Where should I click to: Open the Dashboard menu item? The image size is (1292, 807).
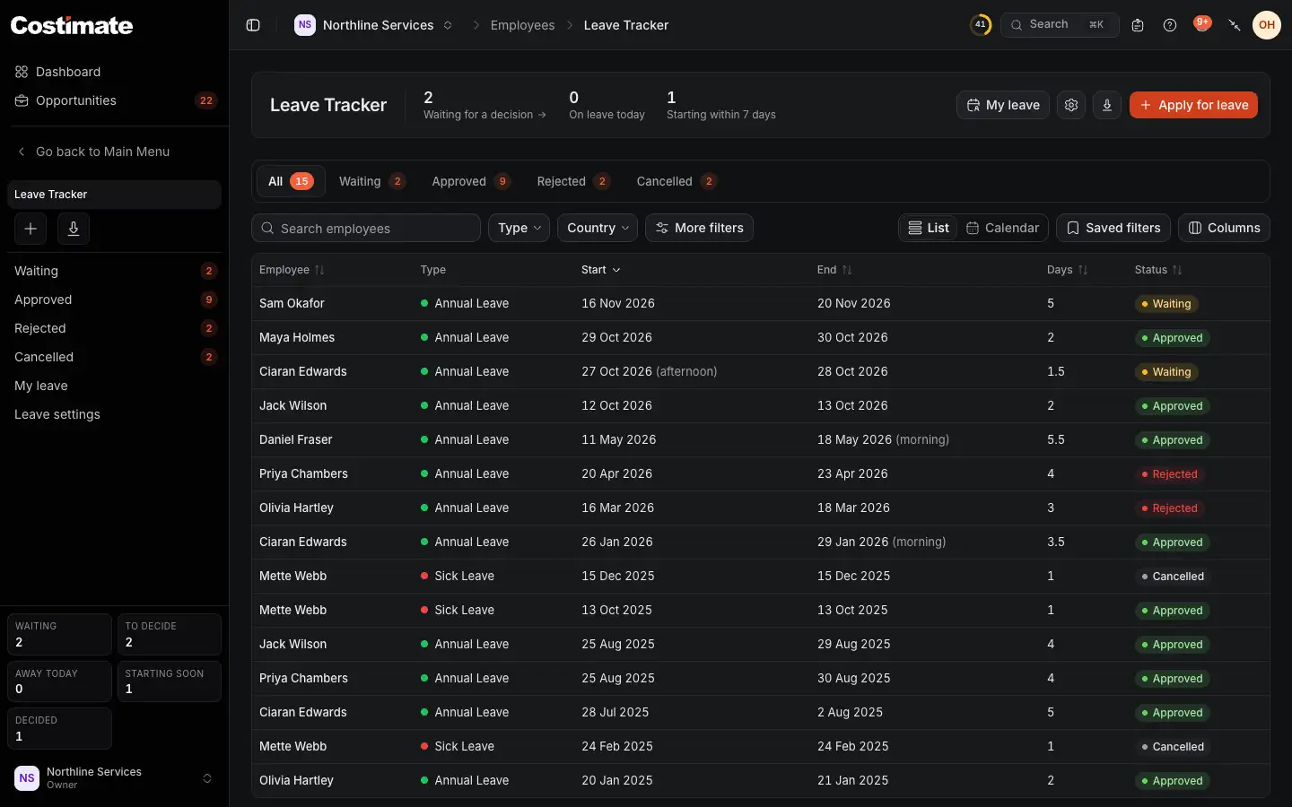(x=114, y=72)
